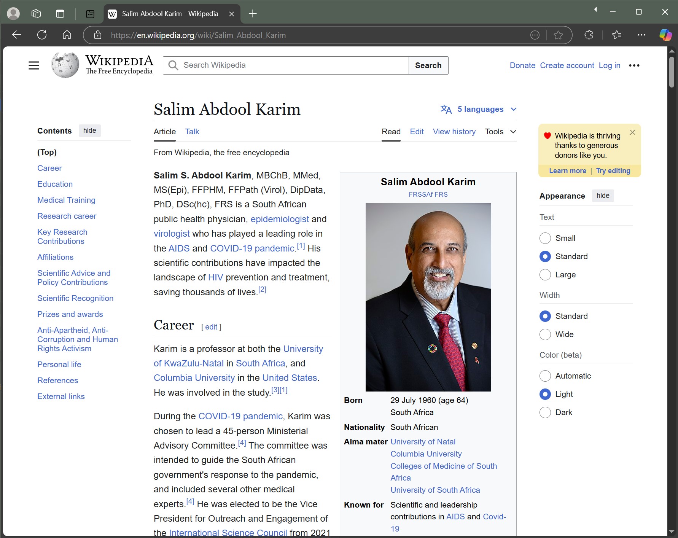
Task: Dismiss the donor thanks notice
Action: 632,132
